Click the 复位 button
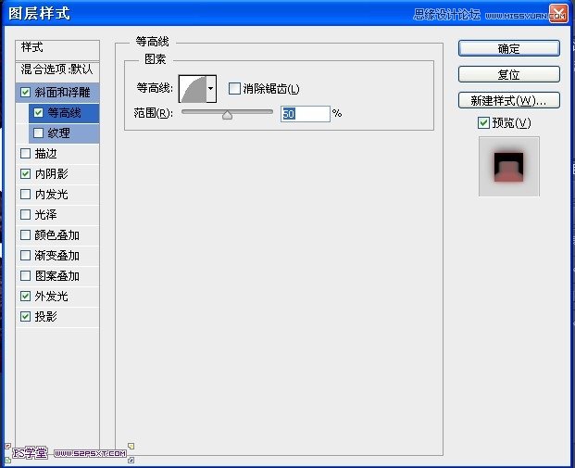Screen dimensions: 575x468 [x=509, y=74]
